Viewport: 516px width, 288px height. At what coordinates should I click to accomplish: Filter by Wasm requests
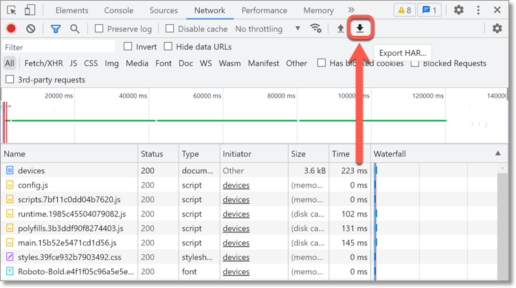229,63
